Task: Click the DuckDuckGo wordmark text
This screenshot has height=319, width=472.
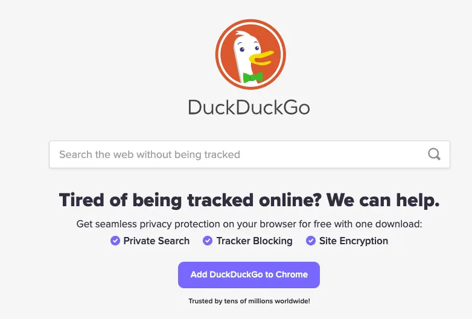Action: point(249,107)
